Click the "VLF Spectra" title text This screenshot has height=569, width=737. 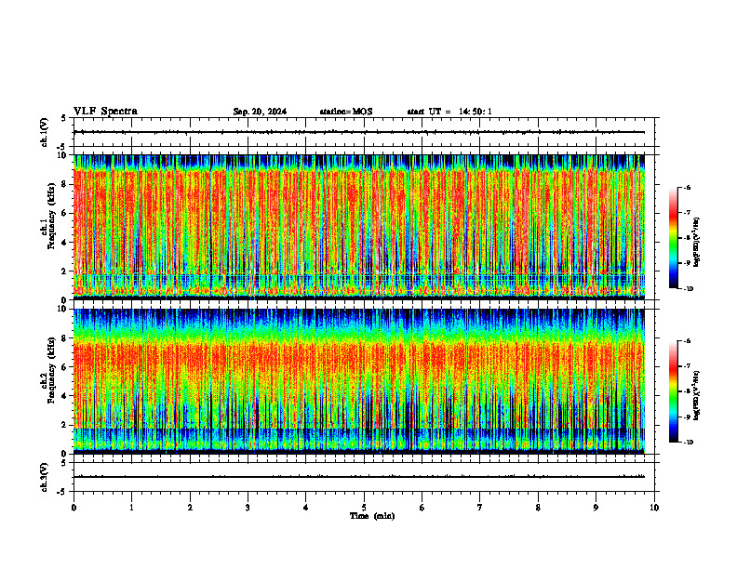pyautogui.click(x=105, y=112)
